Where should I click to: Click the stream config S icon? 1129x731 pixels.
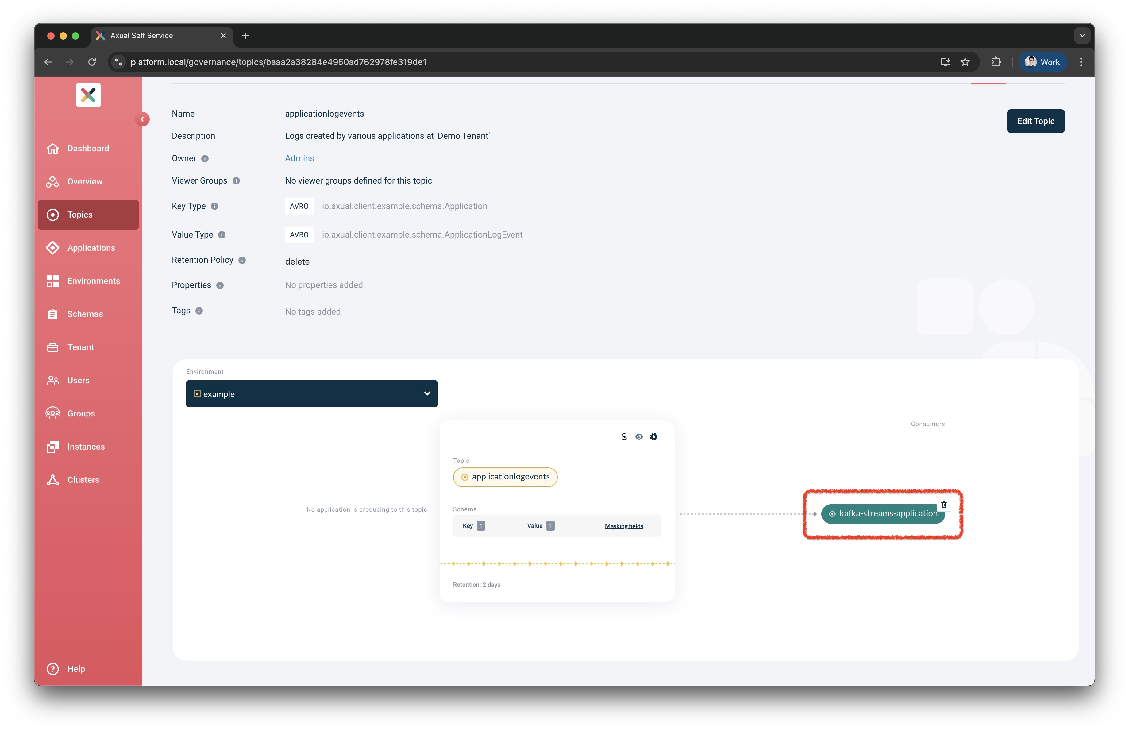(624, 436)
